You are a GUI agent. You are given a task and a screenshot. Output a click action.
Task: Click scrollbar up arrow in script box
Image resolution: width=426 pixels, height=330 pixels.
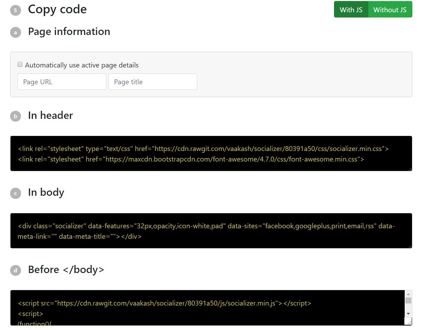[408, 294]
